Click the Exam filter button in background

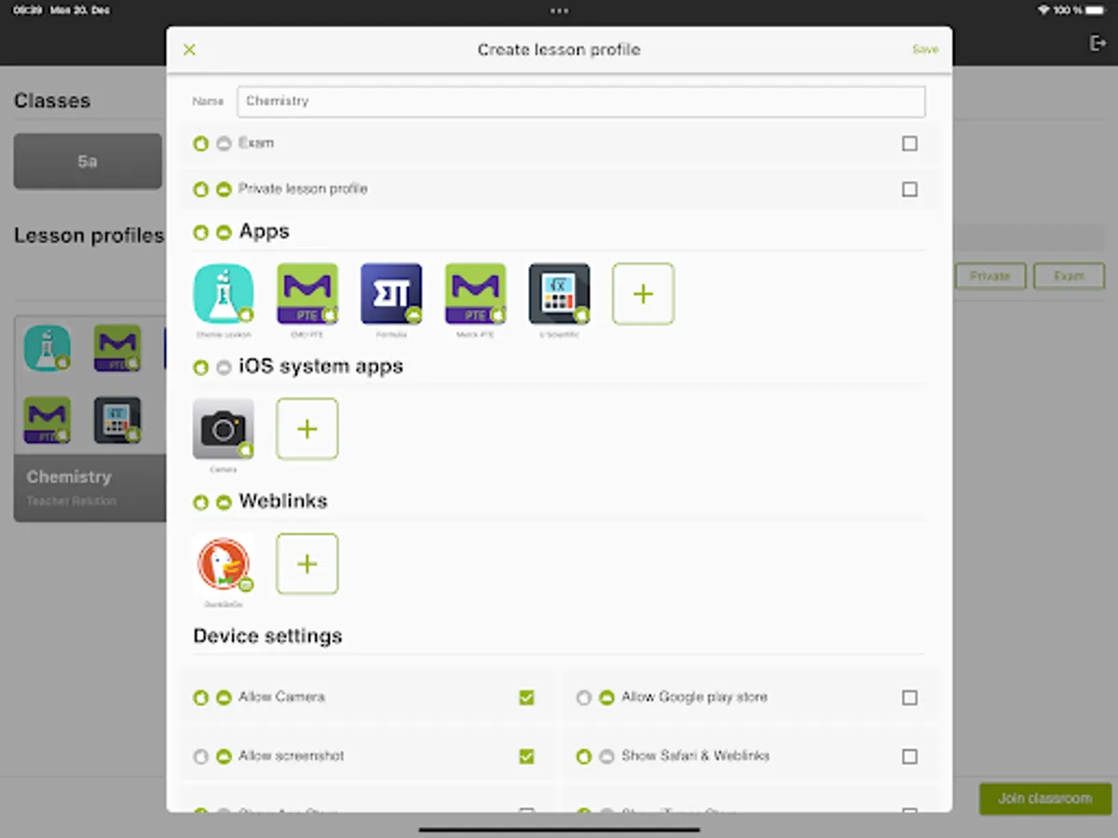[x=1069, y=276]
